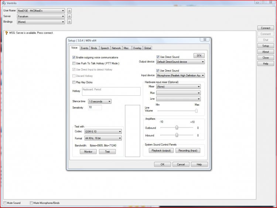The width and height of the screenshot is (277, 208).
Task: Switch to the Network tab
Action: [x=116, y=48]
